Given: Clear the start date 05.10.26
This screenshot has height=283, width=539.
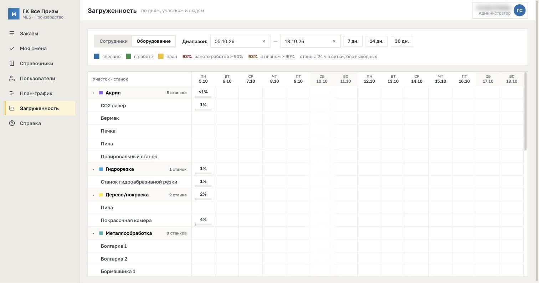Looking at the screenshot, I should (x=264, y=41).
